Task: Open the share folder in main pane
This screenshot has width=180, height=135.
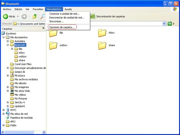Action: [102, 46]
